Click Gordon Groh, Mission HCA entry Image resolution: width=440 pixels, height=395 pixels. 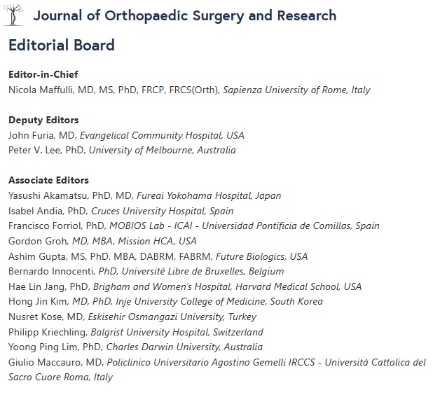(102, 241)
